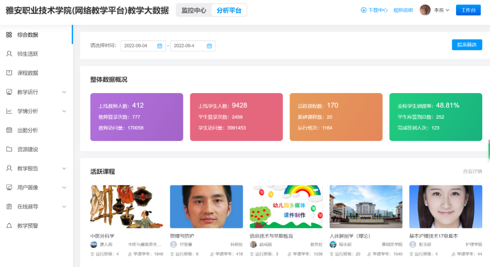
Task: Select the 分析平台 tab
Action: coord(229,10)
